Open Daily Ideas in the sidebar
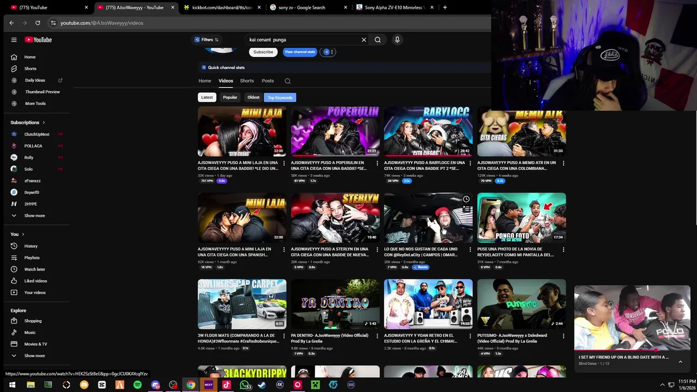697x392 pixels. (x=36, y=80)
